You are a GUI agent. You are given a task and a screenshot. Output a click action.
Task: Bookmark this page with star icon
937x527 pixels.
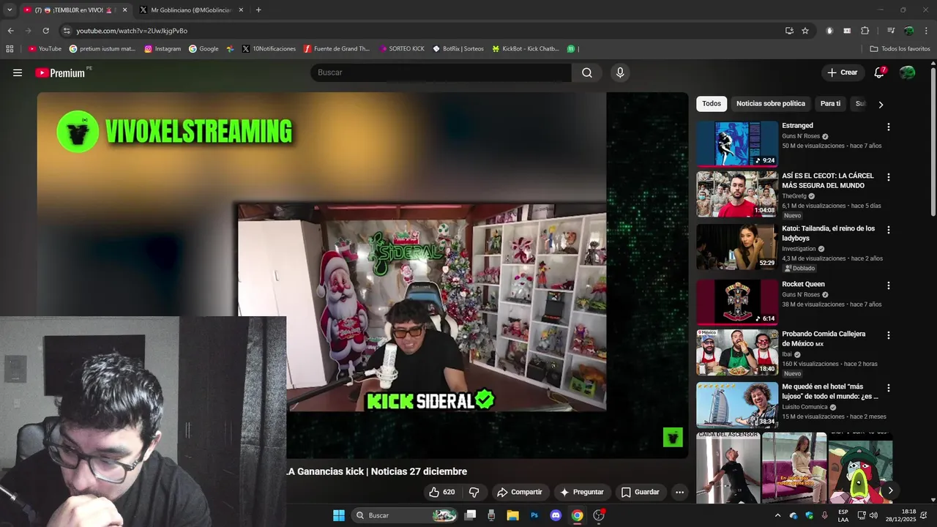805,31
